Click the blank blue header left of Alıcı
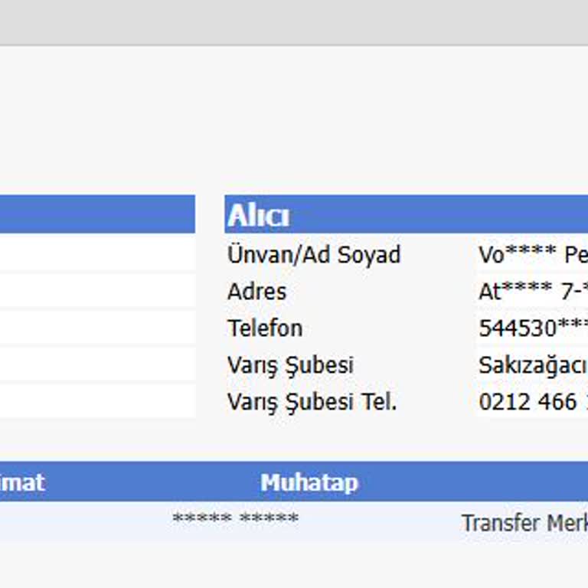The width and height of the screenshot is (588, 588). [x=97, y=214]
